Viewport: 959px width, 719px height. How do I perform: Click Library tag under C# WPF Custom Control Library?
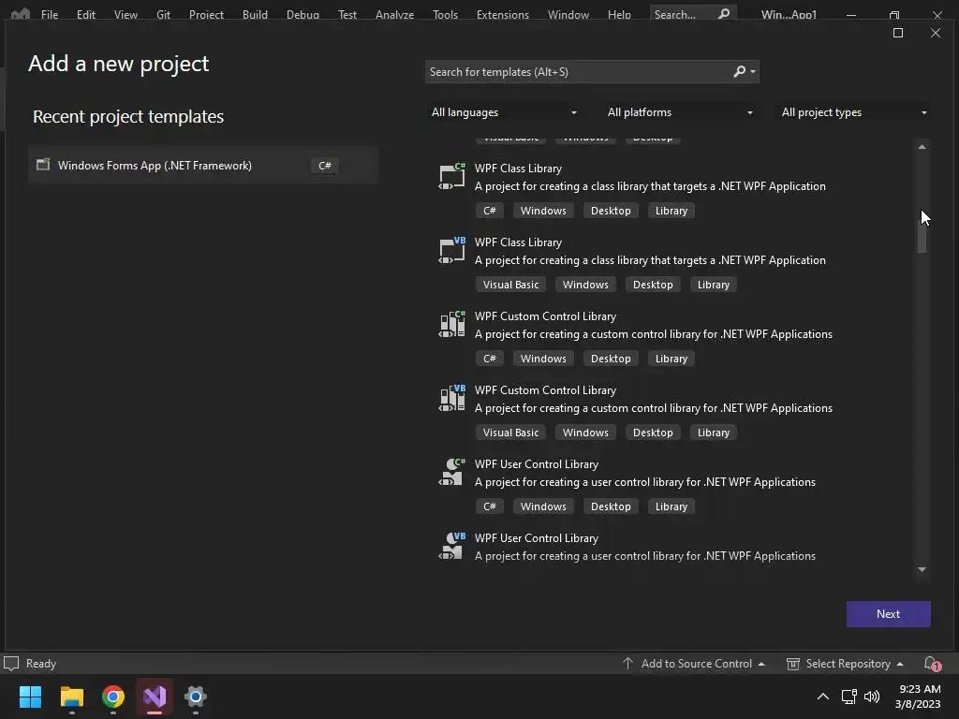tap(671, 359)
